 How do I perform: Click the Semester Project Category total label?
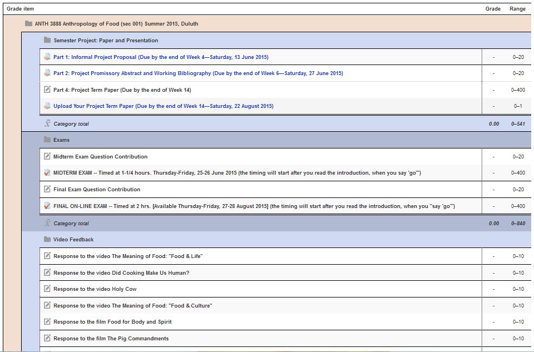(x=71, y=124)
